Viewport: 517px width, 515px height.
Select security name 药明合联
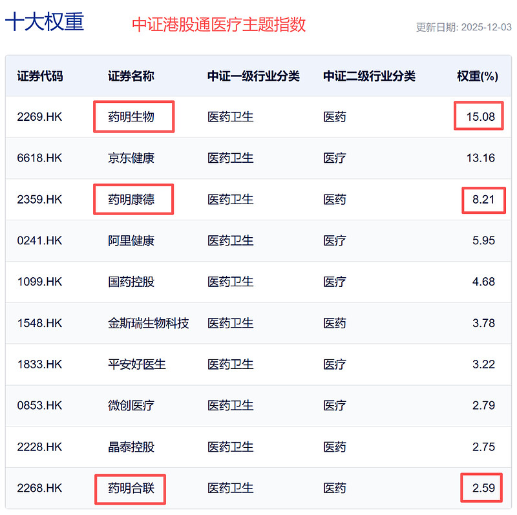pos(131,488)
